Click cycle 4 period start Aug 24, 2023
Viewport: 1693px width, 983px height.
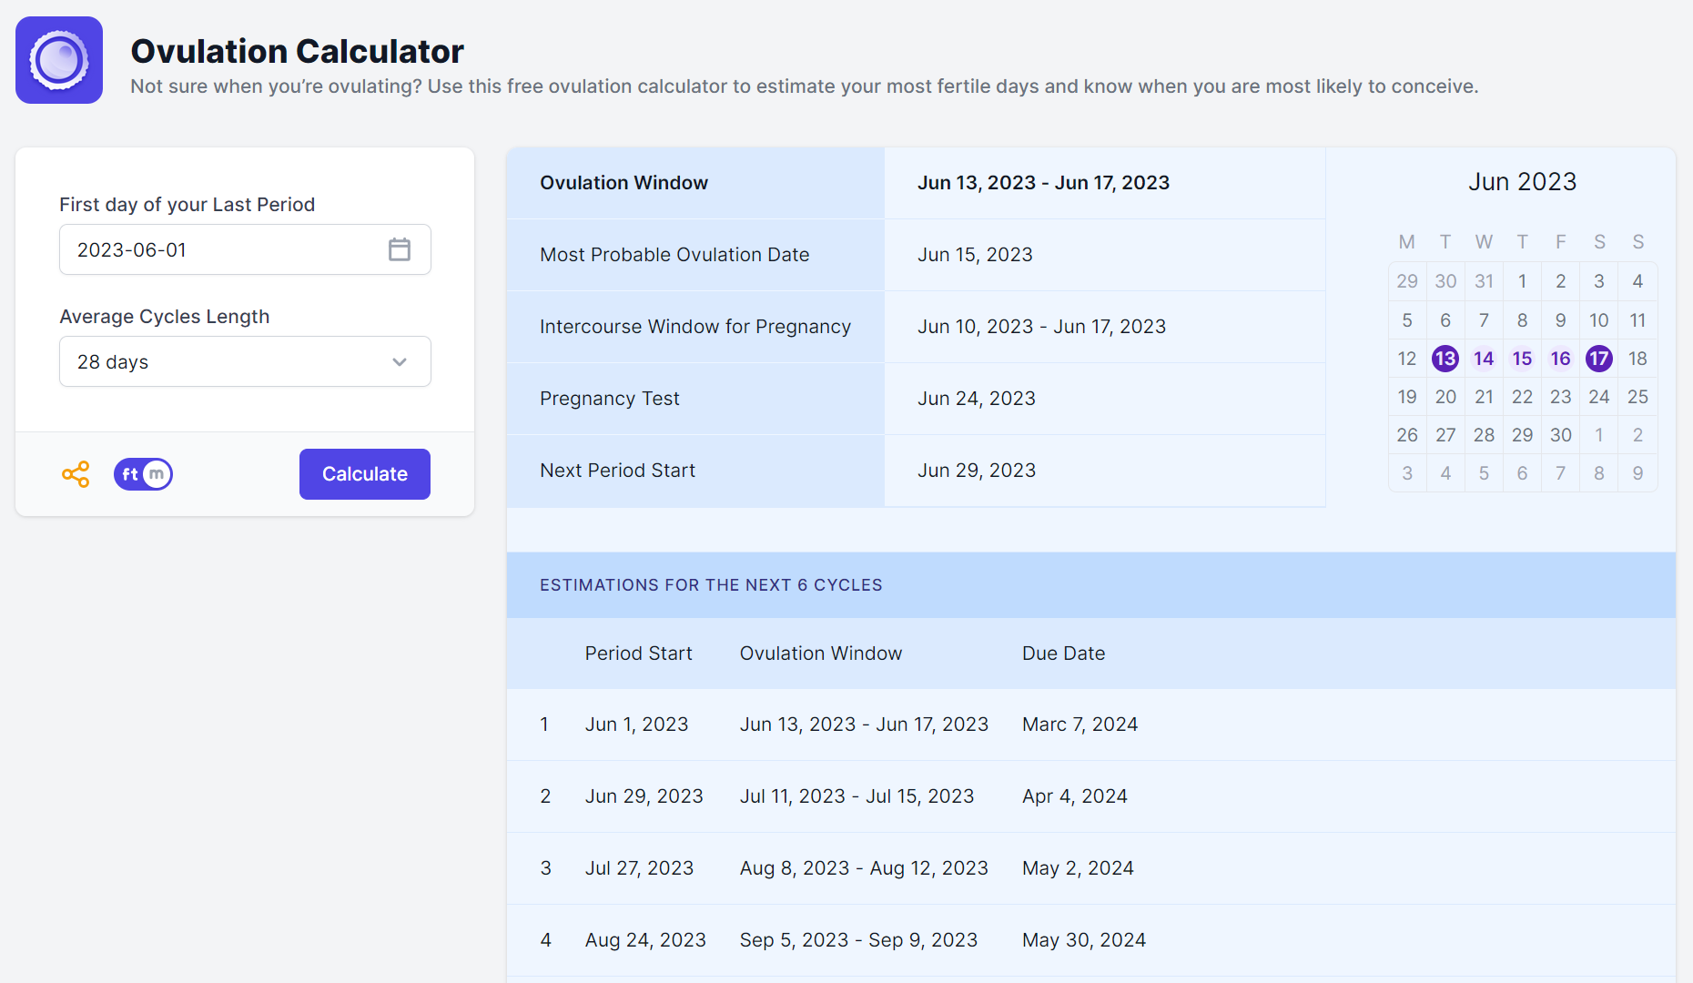645,940
